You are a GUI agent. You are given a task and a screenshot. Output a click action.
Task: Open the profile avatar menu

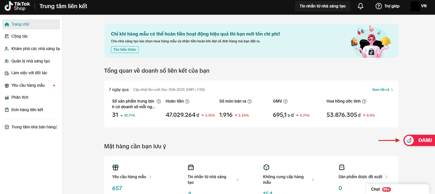(415, 6)
